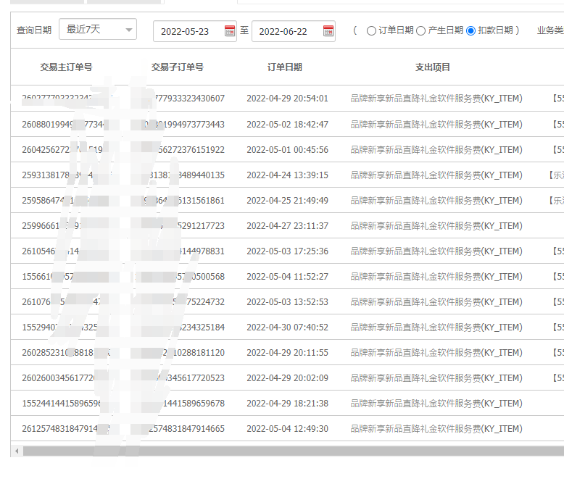Click the 交易子订单号 column header
This screenshot has width=564, height=484.
(x=178, y=67)
